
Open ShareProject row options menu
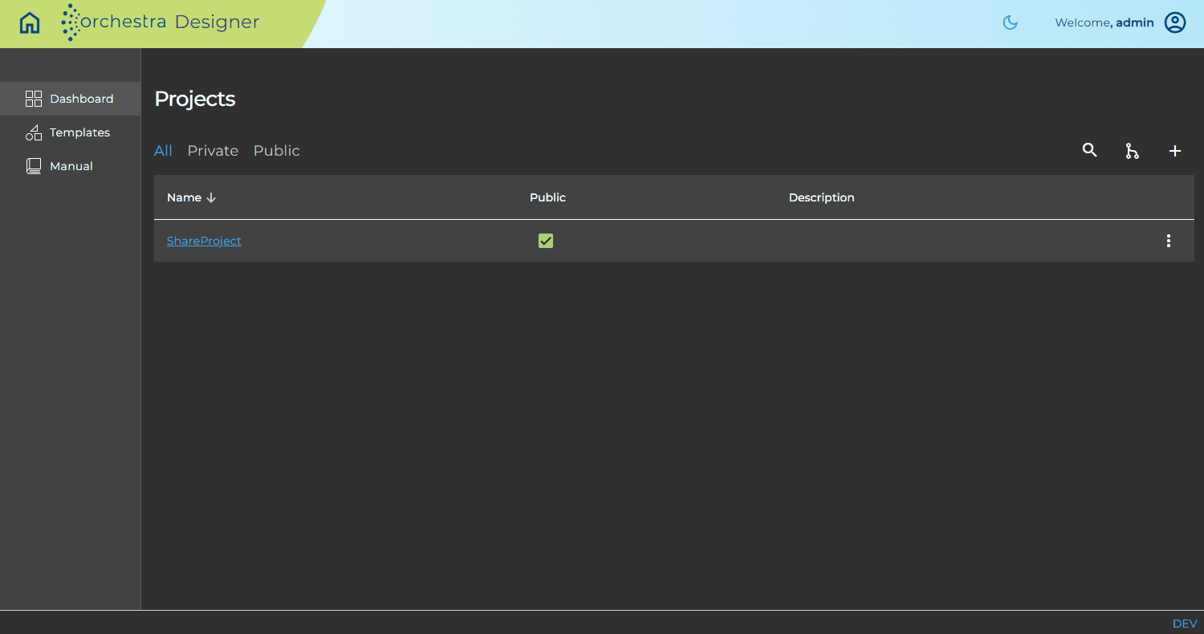(x=1169, y=241)
